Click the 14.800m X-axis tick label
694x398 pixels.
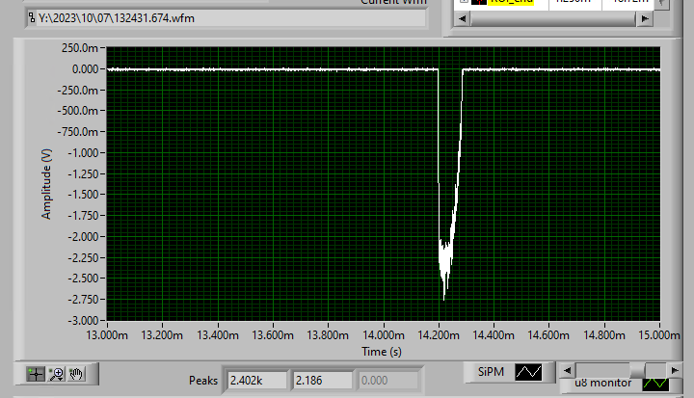[x=604, y=335]
